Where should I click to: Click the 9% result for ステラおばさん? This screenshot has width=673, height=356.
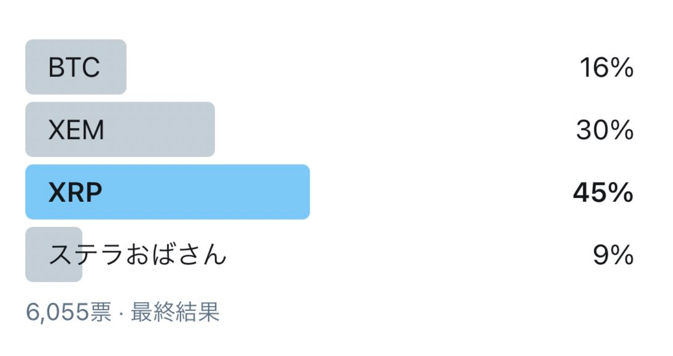click(x=613, y=255)
